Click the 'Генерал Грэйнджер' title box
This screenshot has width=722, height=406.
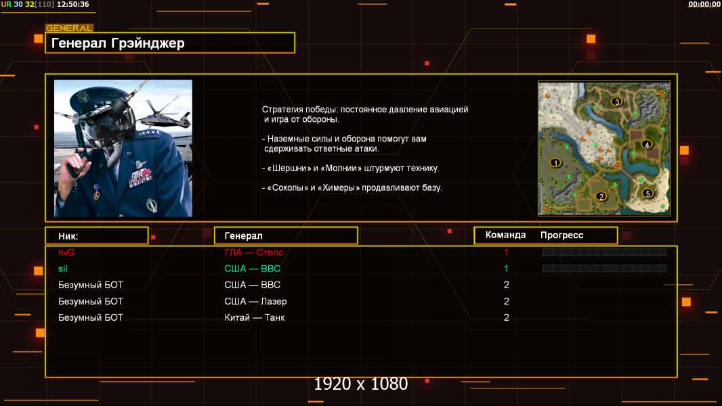coord(170,43)
